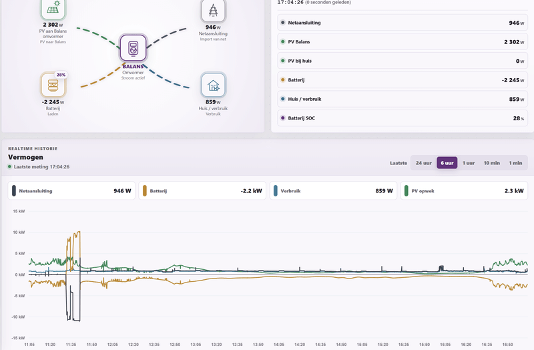
Task: Click the house Huis / verbruik icon
Action: click(x=213, y=85)
